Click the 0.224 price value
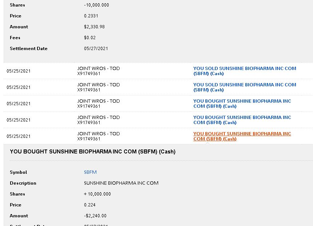Viewport: 313px width, 226px height. coord(90,205)
